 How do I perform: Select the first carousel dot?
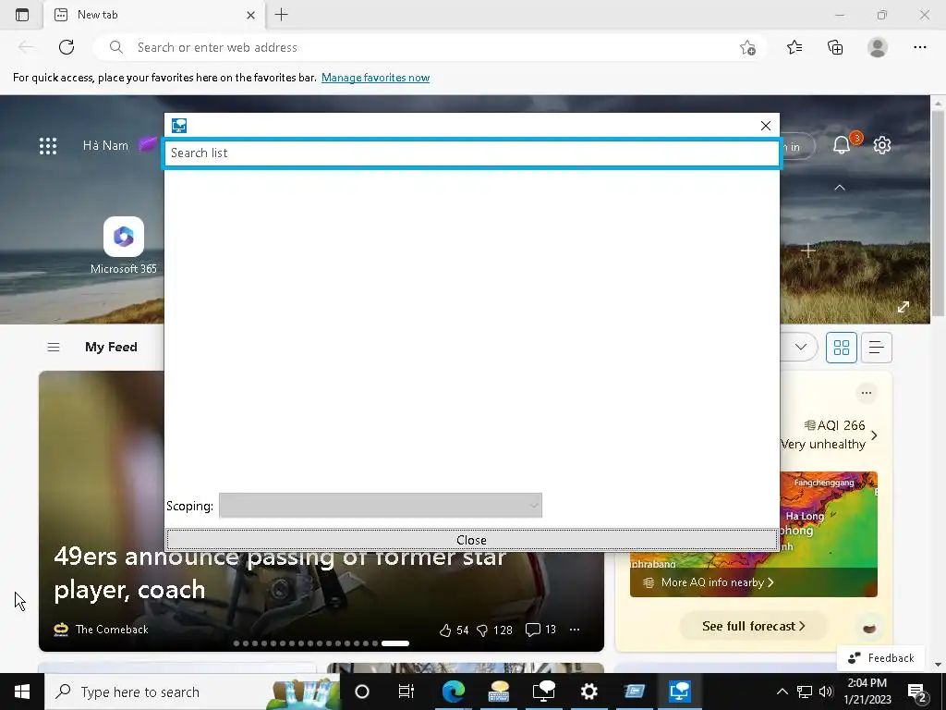(236, 643)
